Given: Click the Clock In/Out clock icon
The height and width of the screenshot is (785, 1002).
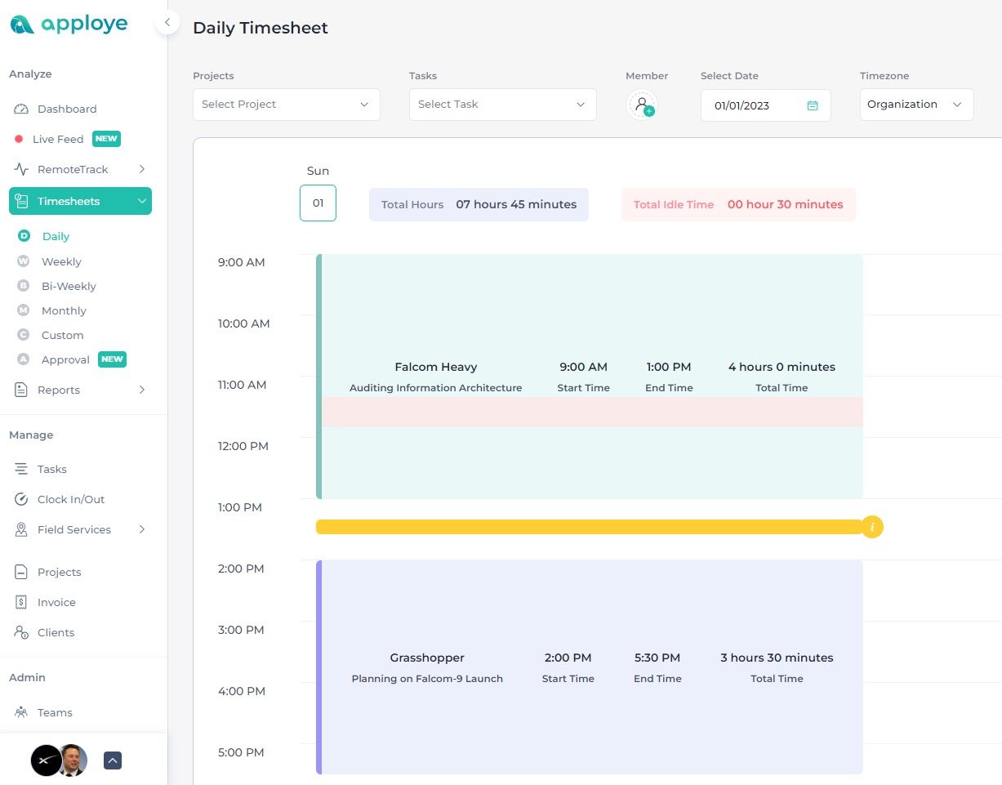Looking at the screenshot, I should pos(22,499).
